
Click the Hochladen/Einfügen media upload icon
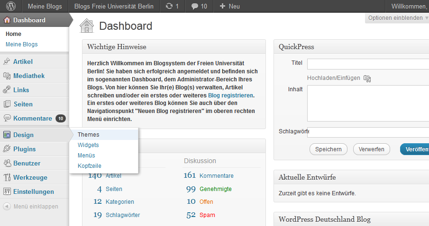(367, 78)
